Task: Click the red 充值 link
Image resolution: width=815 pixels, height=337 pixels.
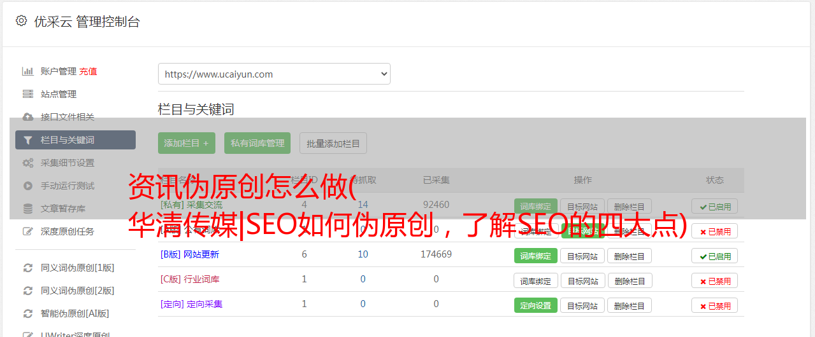Action: click(x=88, y=71)
